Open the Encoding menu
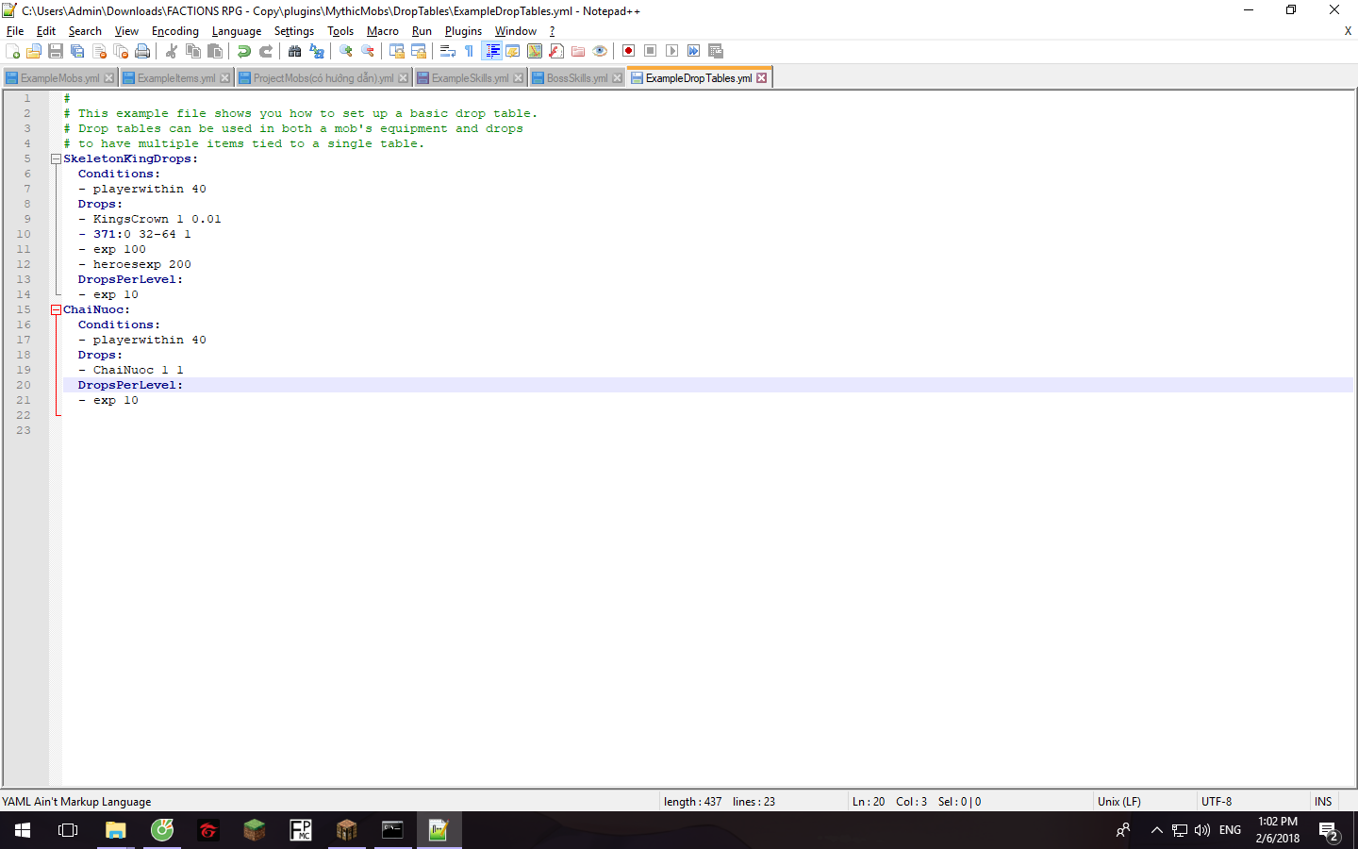Screen dimensions: 1358x849 [174, 31]
